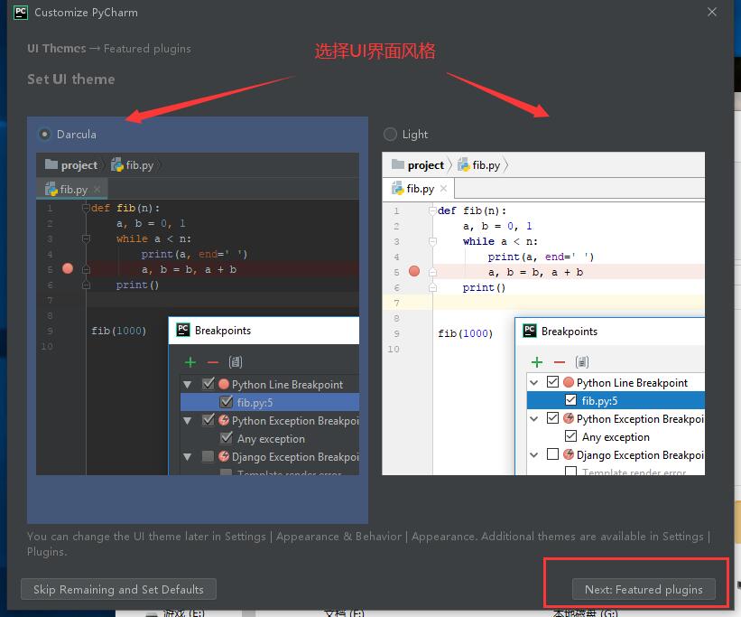Fold while loop gutter marker in Darcula editor
The image size is (741, 617).
click(x=86, y=238)
